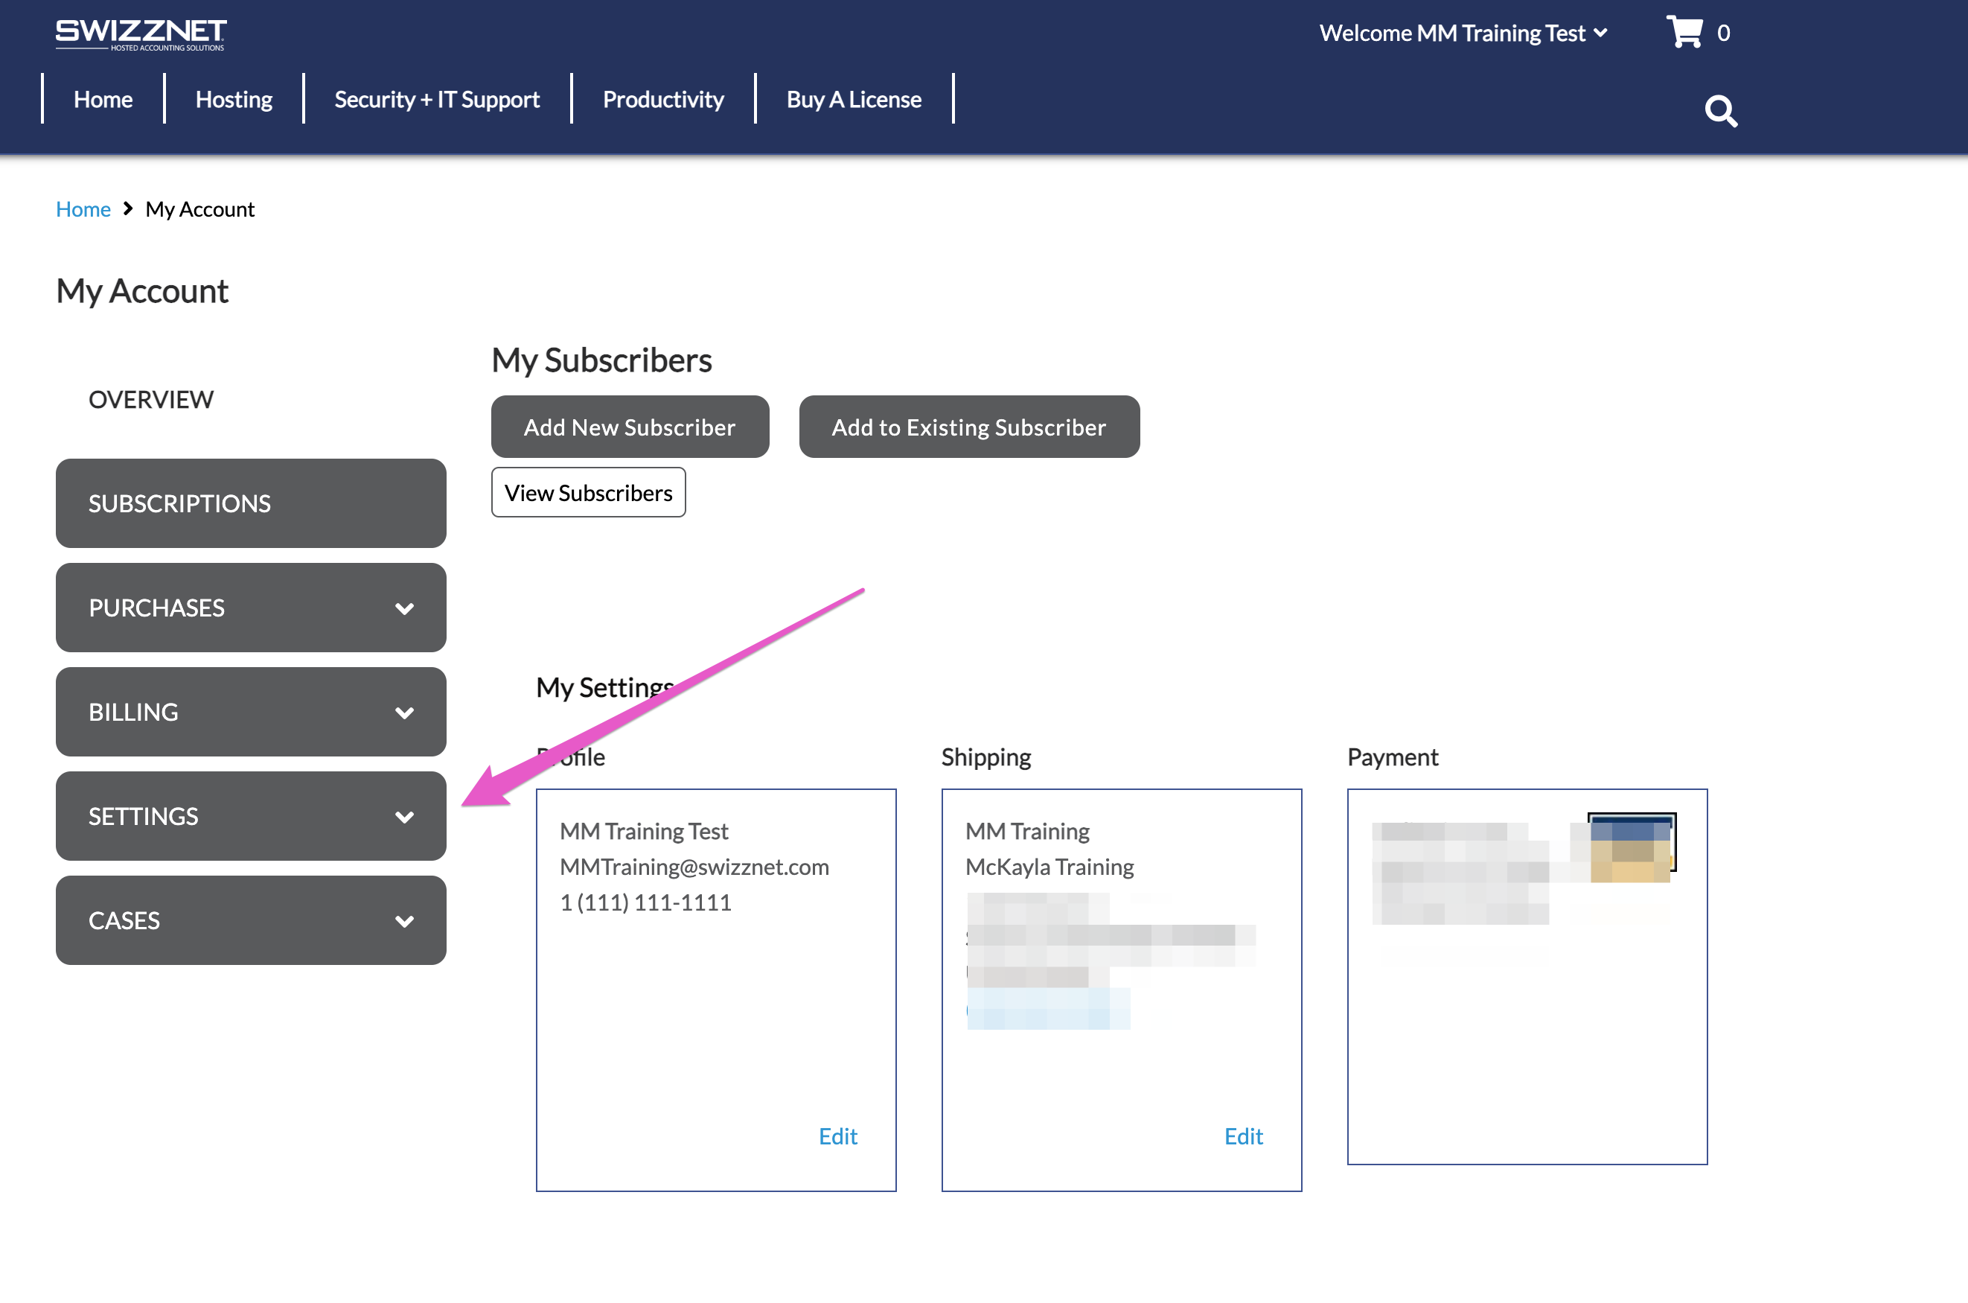Image resolution: width=1968 pixels, height=1303 pixels.
Task: Expand the Purchases section chevron
Action: coord(405,608)
